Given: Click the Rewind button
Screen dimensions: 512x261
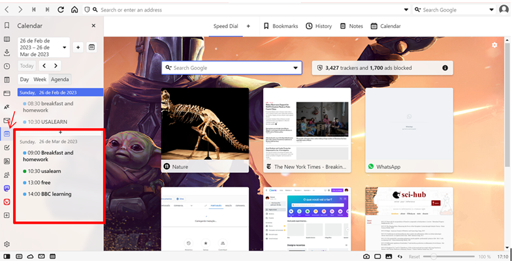Looking at the screenshot, I should point(34,10).
